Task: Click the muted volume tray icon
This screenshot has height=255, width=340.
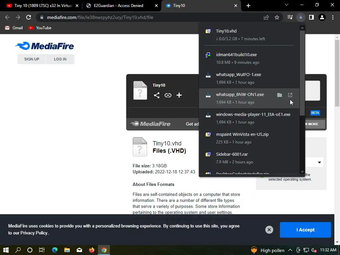Action: click(314, 250)
